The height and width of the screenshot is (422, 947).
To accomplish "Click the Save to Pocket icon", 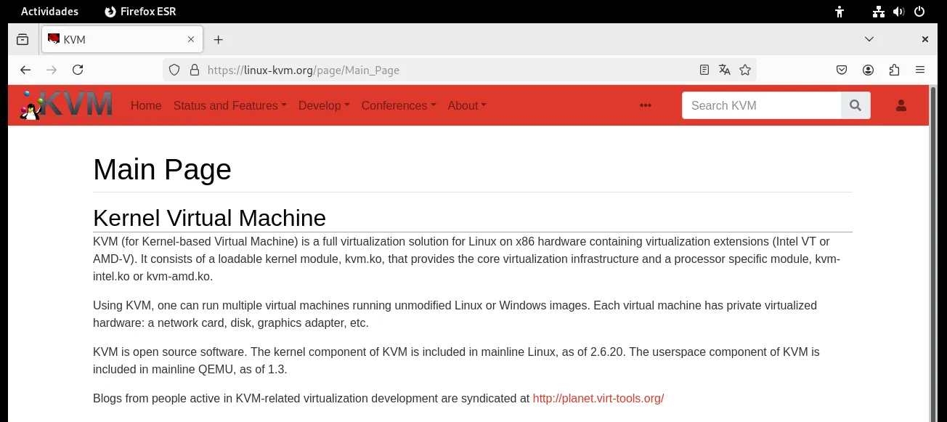I will tap(842, 70).
